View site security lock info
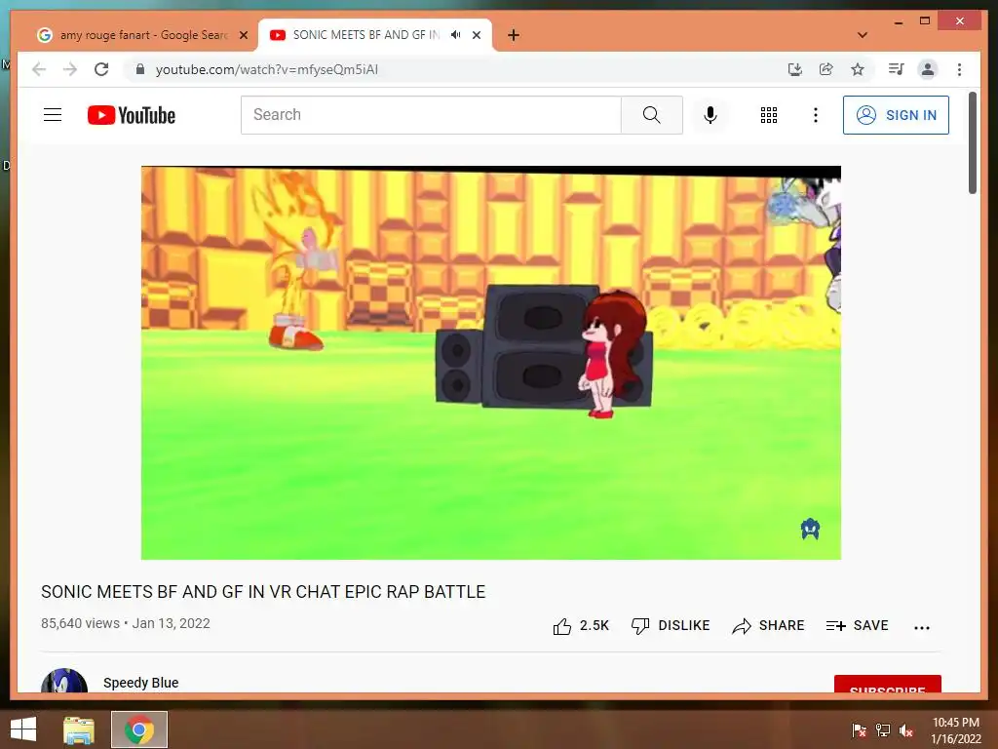This screenshot has width=998, height=749. (140, 69)
